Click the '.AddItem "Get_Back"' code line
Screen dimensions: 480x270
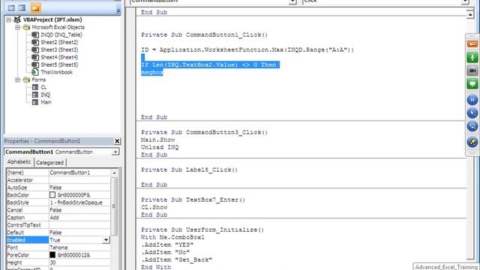177,260
